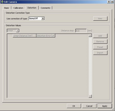This screenshot has height=111, width=115.
Task: Click the table scrollbar down arrow
Action: pos(90,96)
